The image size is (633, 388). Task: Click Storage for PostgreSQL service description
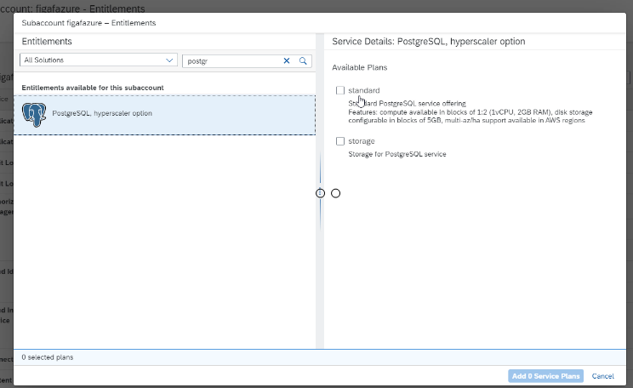[397, 154]
